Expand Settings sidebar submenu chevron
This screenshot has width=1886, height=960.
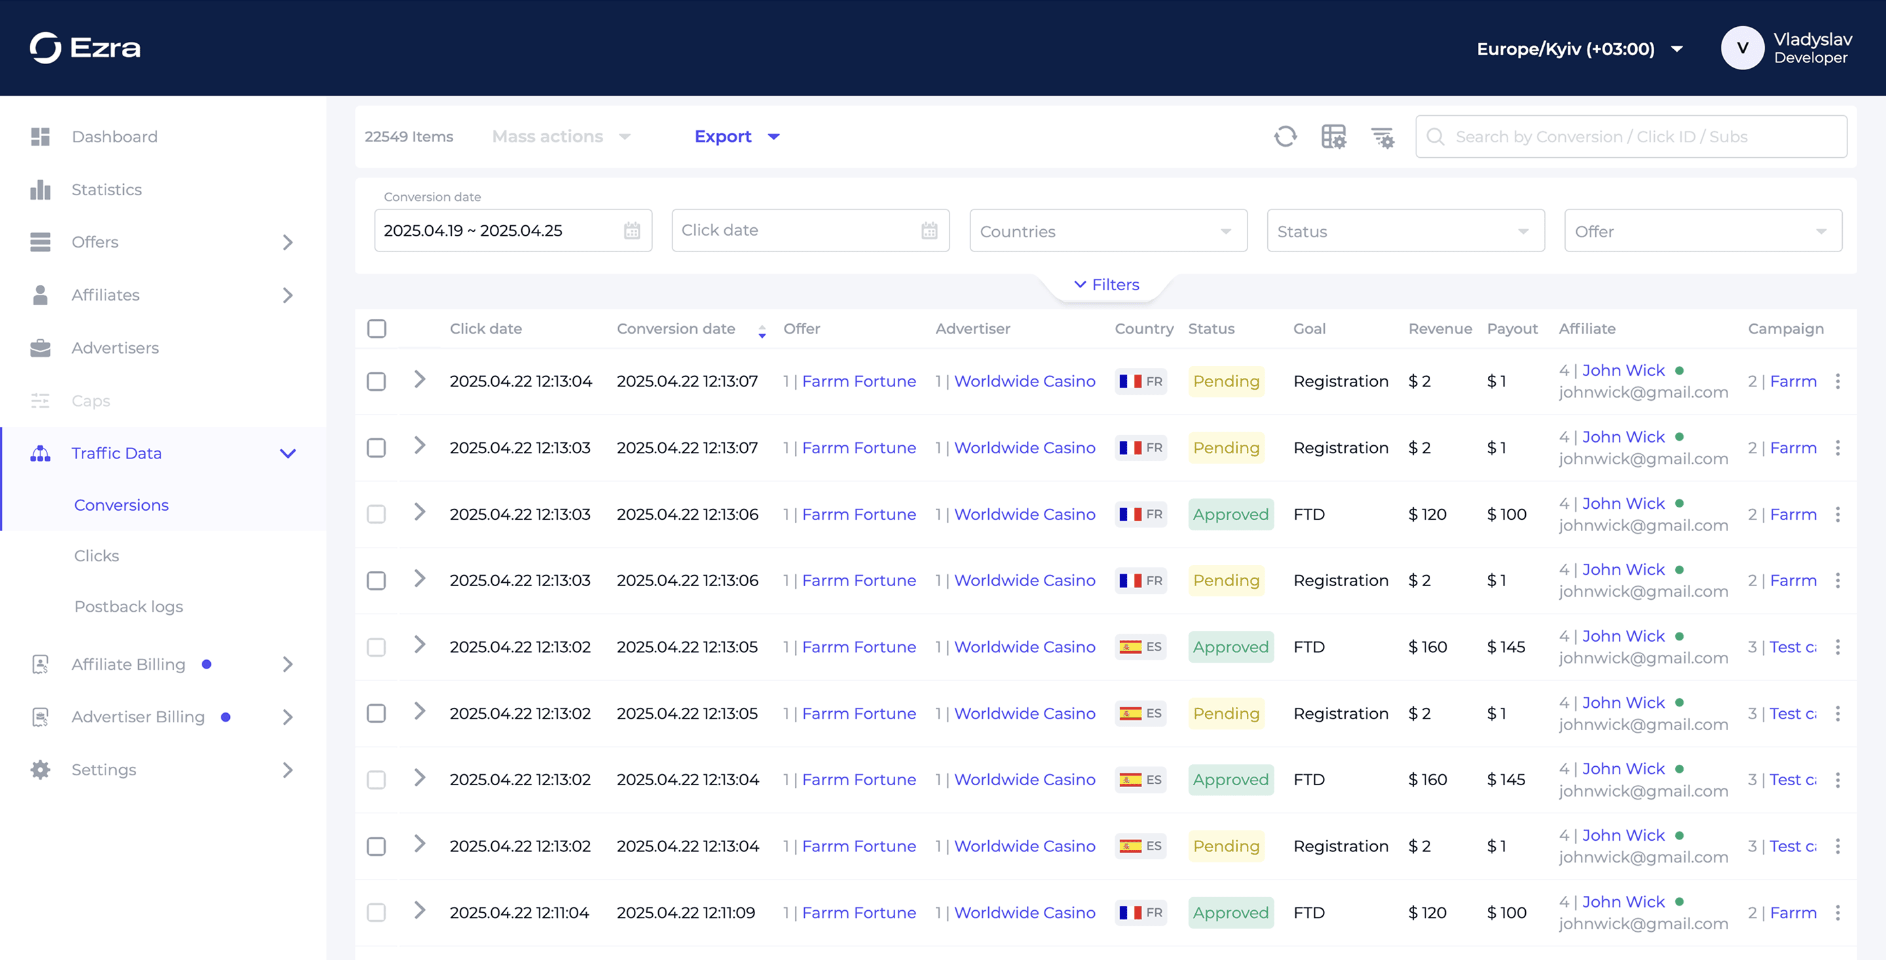tap(287, 769)
